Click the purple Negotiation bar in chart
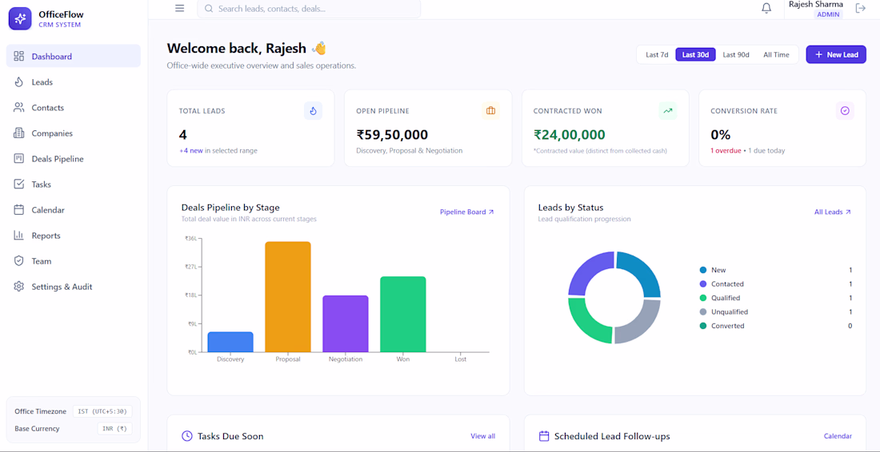Viewport: 880px width, 452px height. [x=345, y=323]
